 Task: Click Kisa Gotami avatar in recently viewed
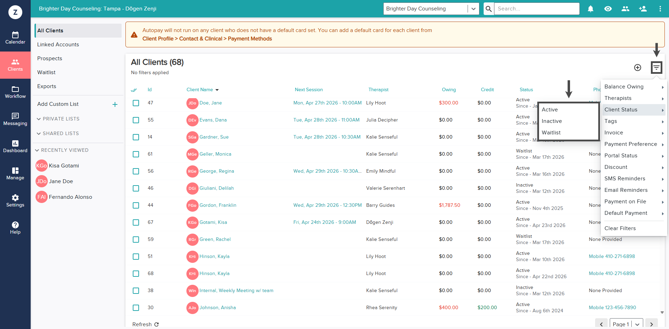41,166
